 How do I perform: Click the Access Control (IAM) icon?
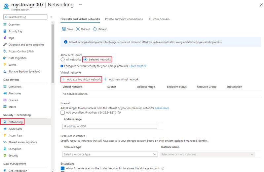coord(5,51)
